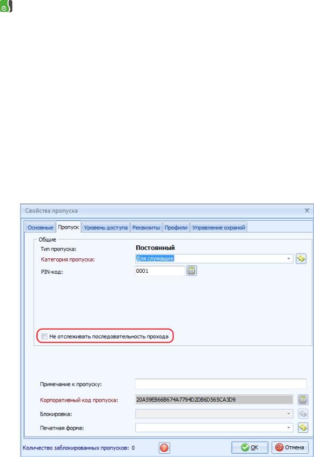Click the edit icon beside Блокировка field
The width and height of the screenshot is (314, 457).
pyautogui.click(x=303, y=414)
